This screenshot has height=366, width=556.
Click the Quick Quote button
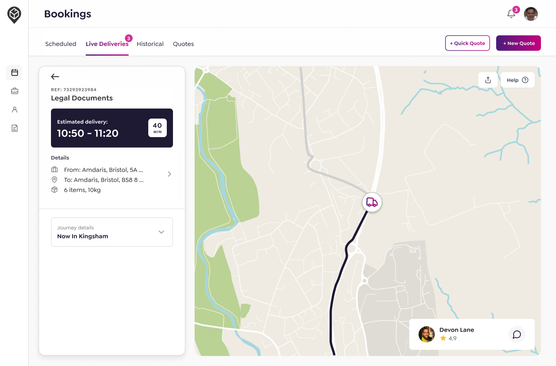tap(468, 43)
